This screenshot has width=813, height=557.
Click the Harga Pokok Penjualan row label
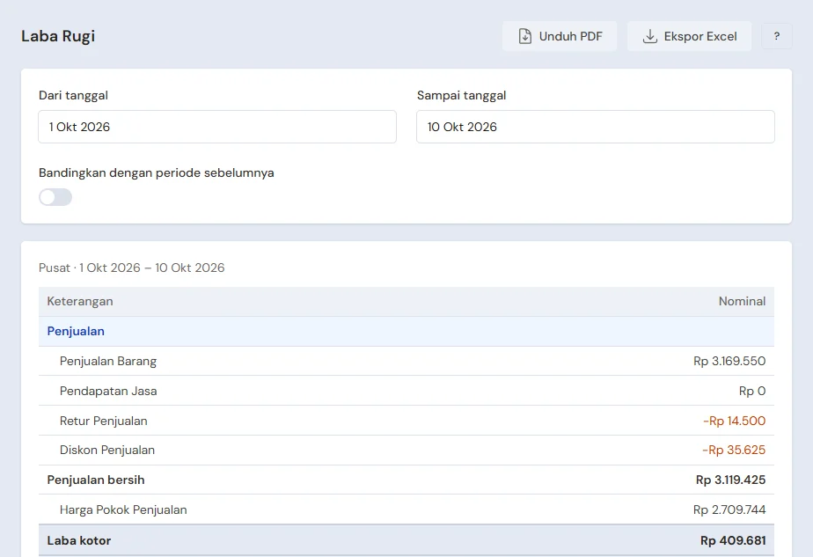pyautogui.click(x=123, y=509)
